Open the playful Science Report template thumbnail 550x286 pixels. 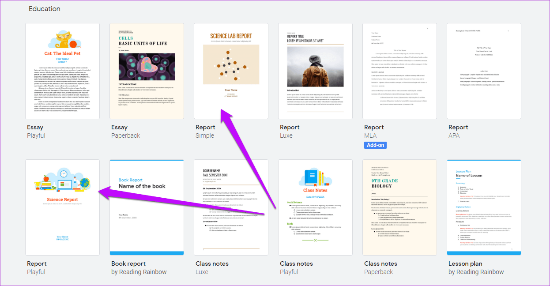pyautogui.click(x=62, y=207)
